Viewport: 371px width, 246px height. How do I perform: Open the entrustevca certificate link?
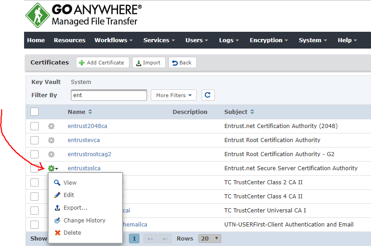click(84, 140)
